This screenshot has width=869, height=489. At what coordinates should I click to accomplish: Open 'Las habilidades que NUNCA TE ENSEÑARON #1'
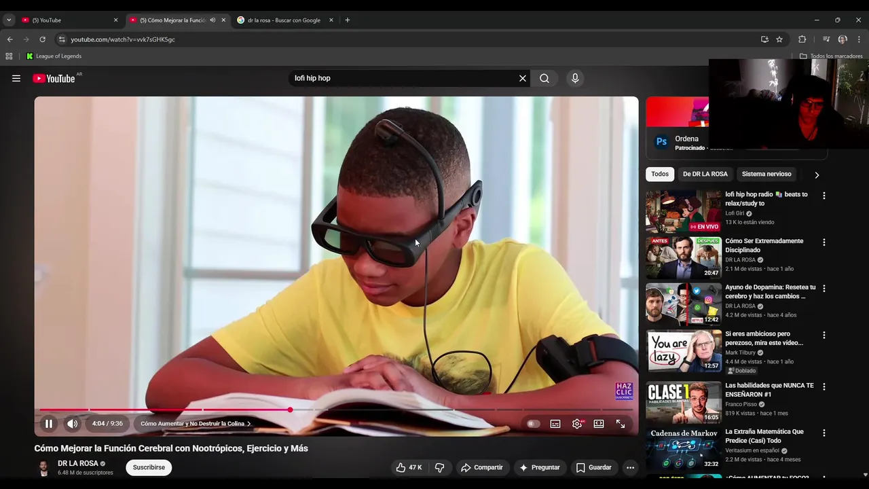click(769, 390)
